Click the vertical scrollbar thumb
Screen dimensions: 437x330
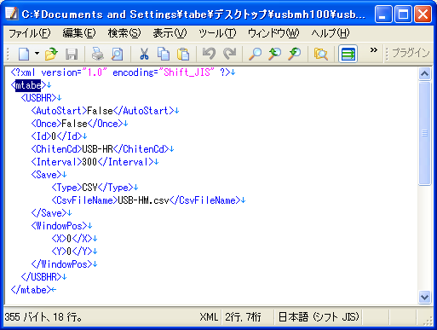pyautogui.click(x=424, y=133)
